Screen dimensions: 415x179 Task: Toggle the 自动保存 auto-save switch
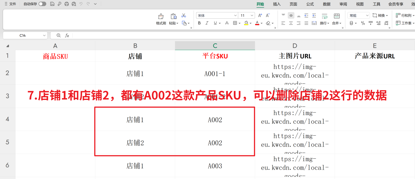pos(42,4)
